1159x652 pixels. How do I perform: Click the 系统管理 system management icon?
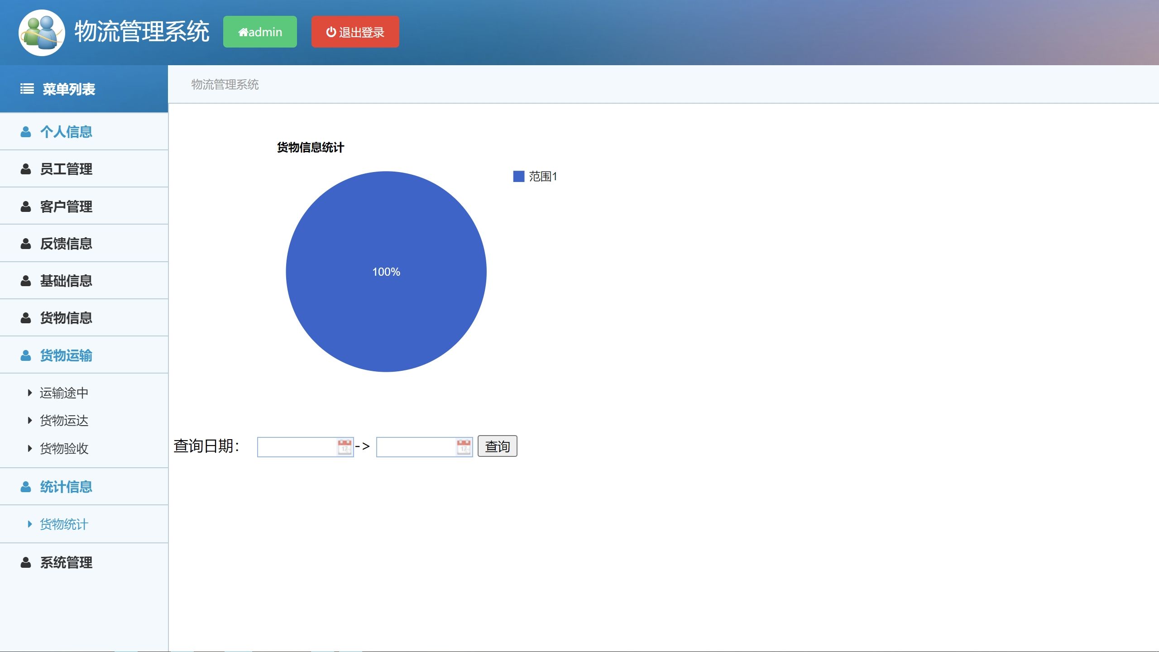click(x=26, y=562)
